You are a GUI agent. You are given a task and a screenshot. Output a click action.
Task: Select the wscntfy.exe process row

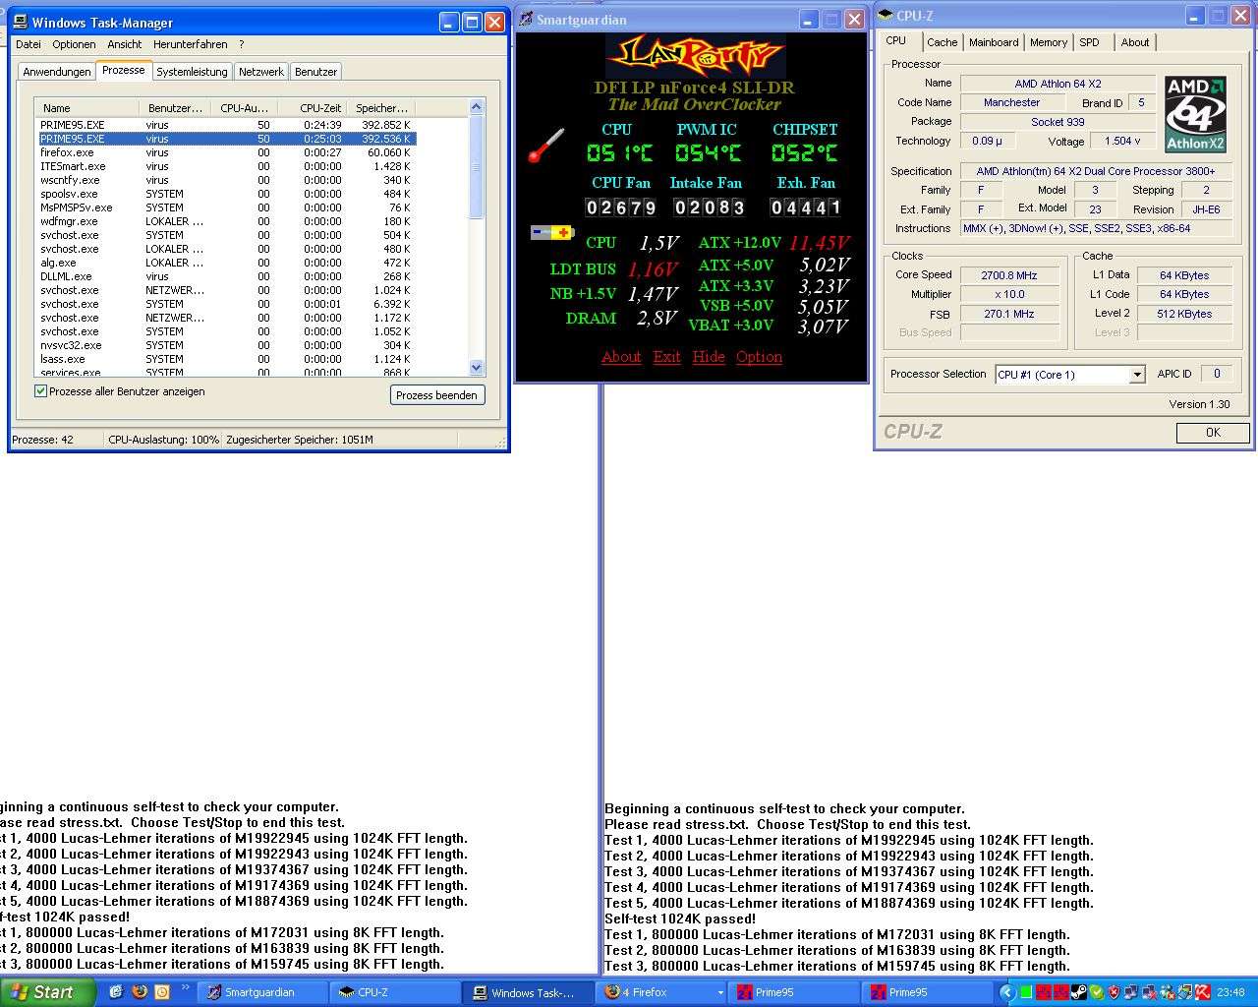225,180
